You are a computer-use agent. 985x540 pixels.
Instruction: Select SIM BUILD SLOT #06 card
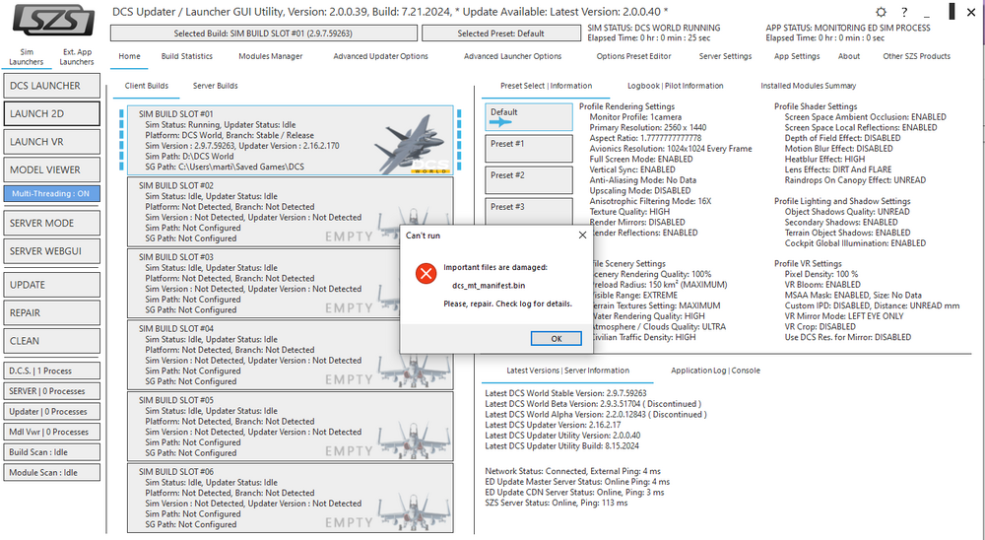(x=291, y=499)
